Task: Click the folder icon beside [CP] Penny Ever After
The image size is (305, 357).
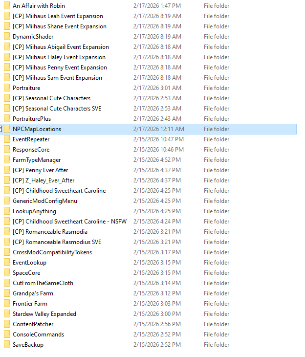Action: (x=7, y=170)
